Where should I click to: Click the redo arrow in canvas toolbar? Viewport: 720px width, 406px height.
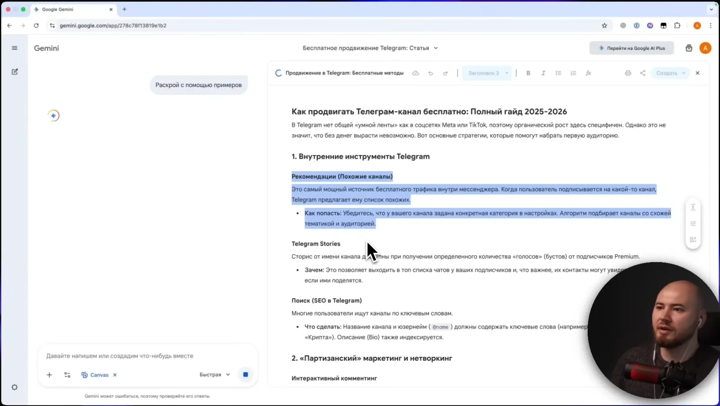point(445,73)
